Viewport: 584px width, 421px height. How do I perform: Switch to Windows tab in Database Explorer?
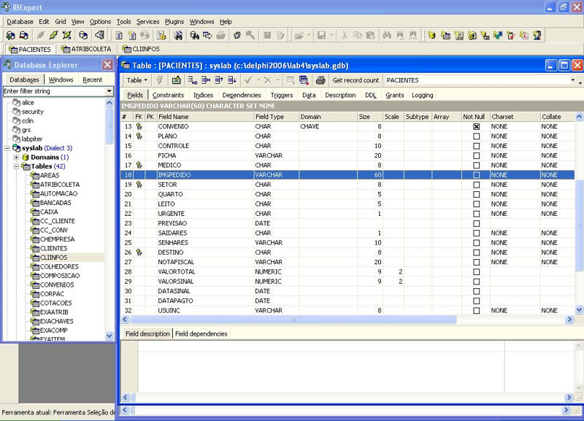(x=61, y=80)
